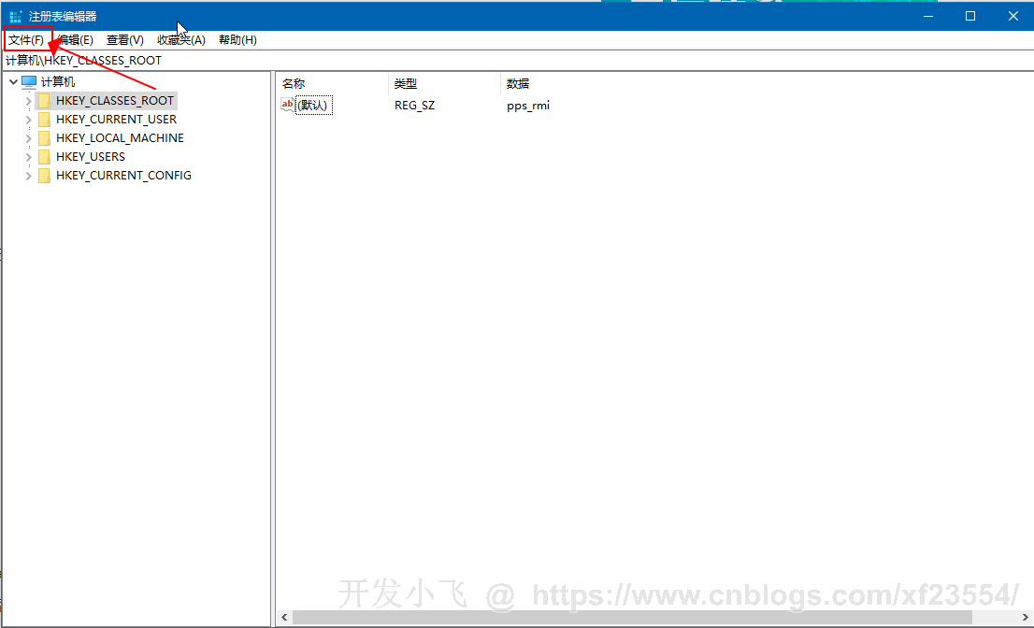Open the 帮助(H) menu
Screen dimensions: 1034x628
pyautogui.click(x=237, y=40)
